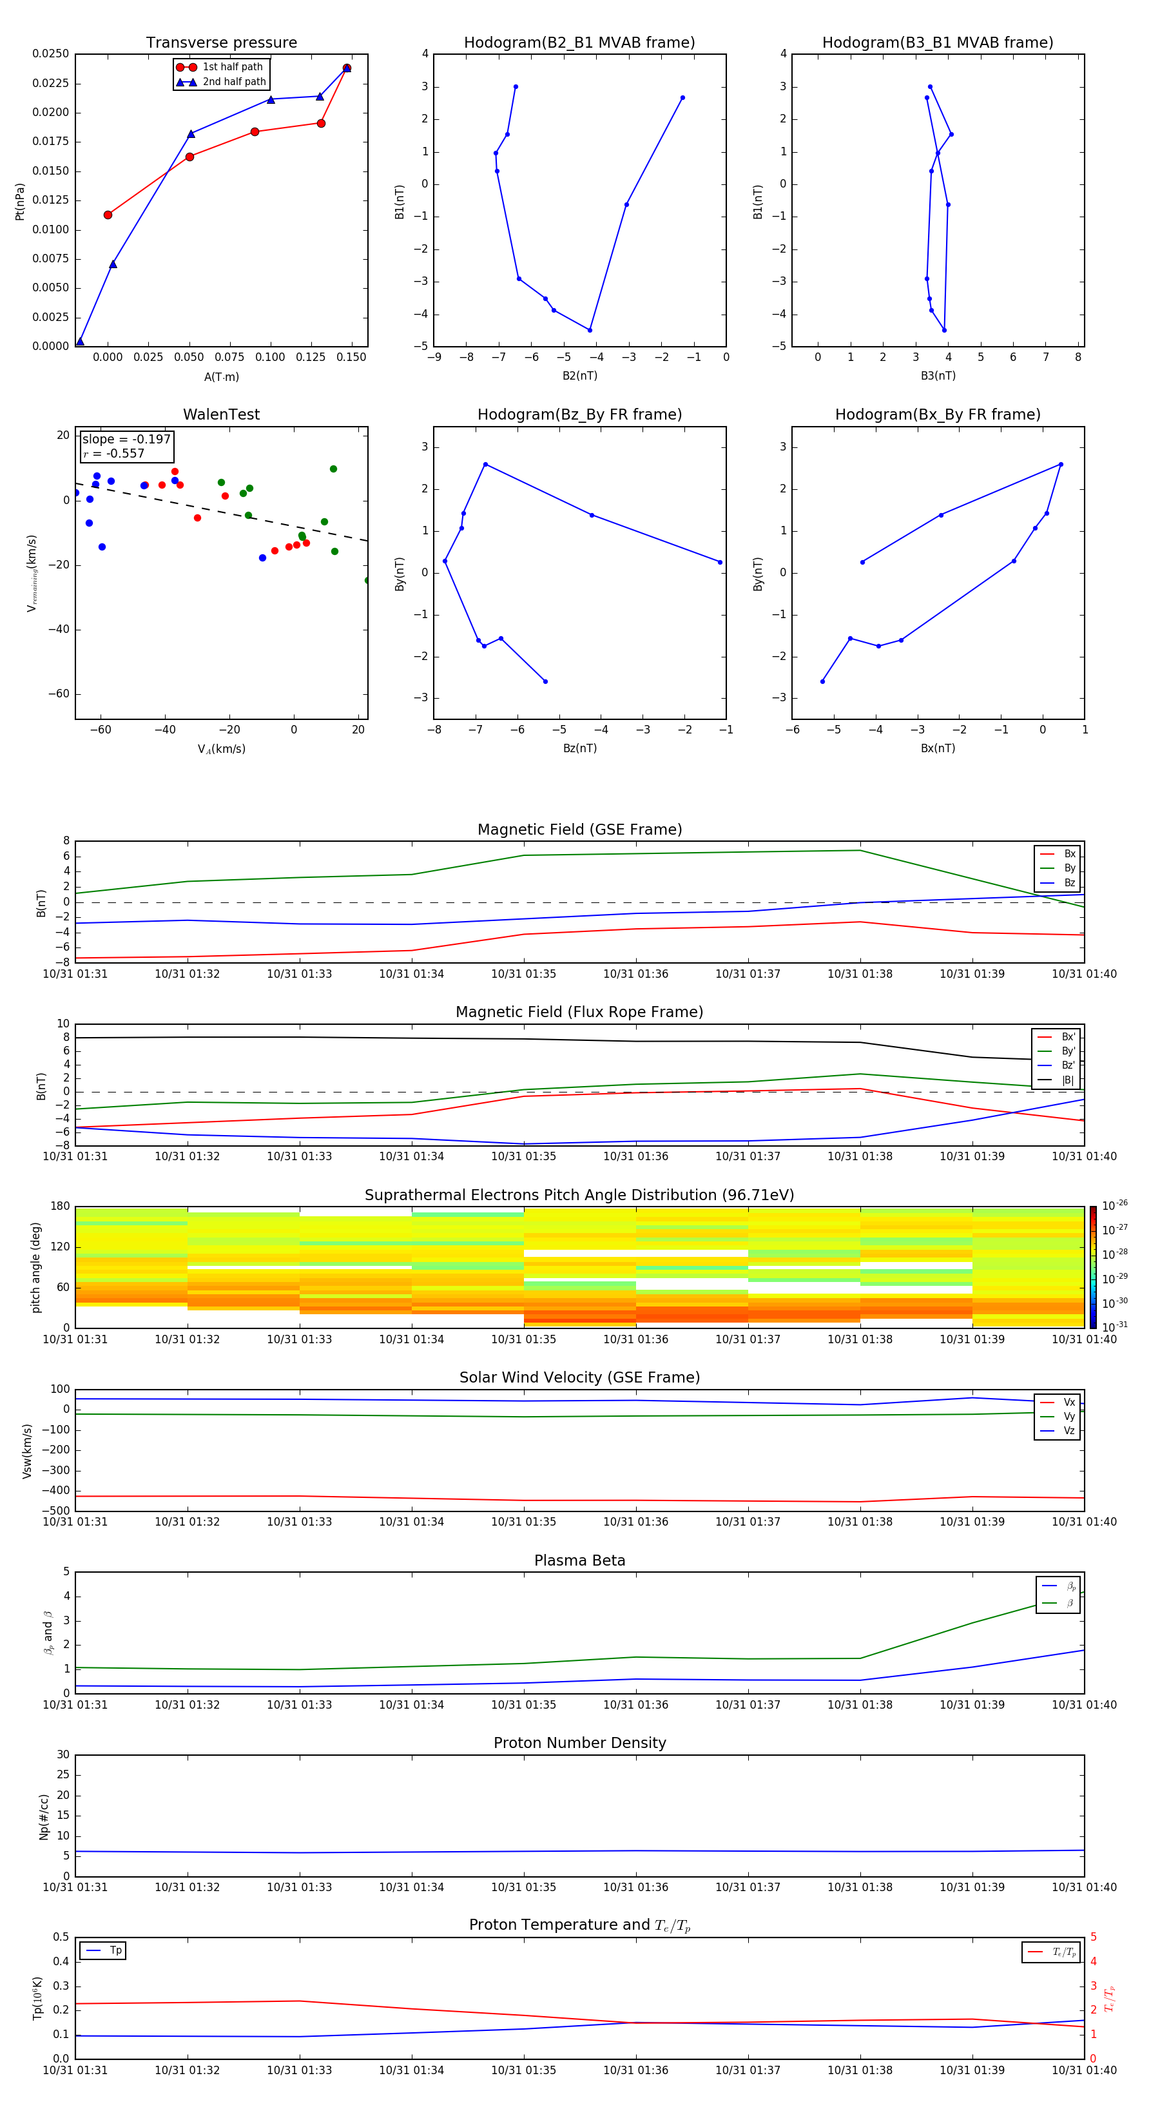The image size is (1160, 2127).
Task: Click the dashed fit line in WalenTest
Action: pos(221,512)
